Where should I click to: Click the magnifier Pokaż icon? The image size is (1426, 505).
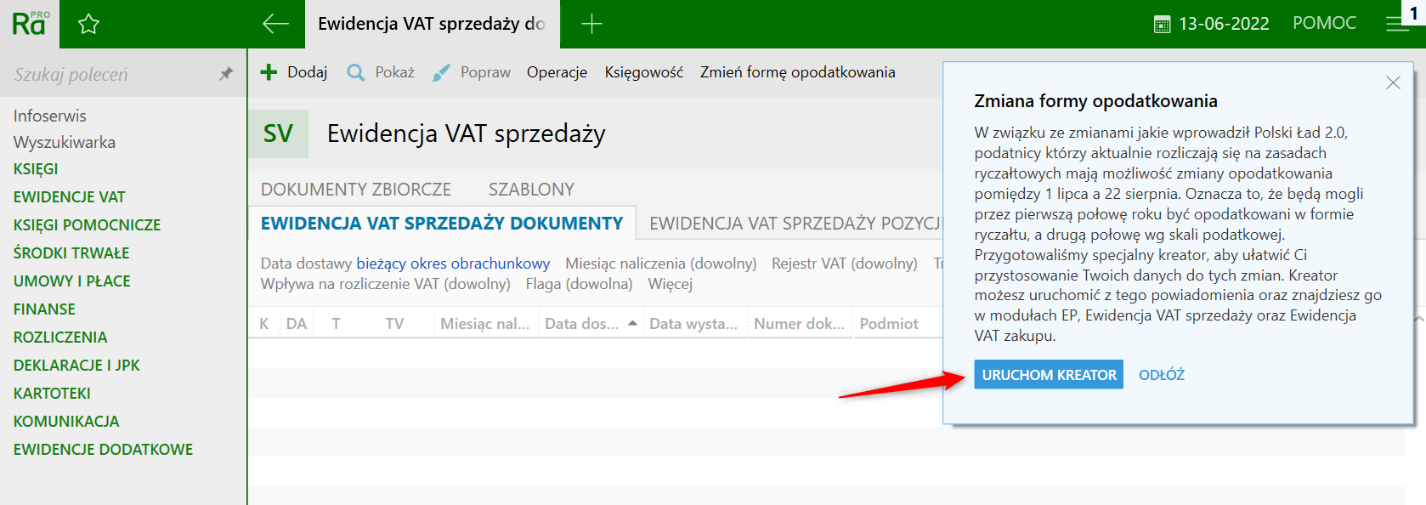356,73
